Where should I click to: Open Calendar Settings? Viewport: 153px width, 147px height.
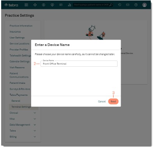click(x=19, y=62)
